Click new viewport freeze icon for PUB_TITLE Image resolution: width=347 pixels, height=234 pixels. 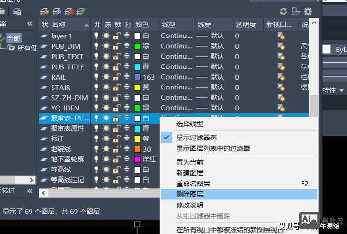(281, 67)
